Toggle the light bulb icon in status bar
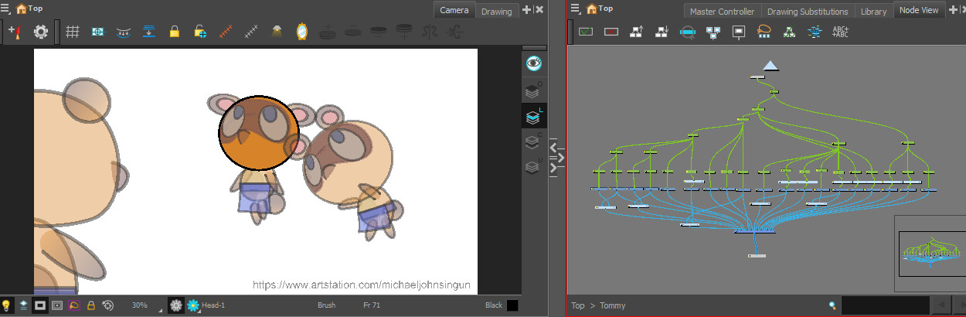Viewport: 966px width, 317px height. click(6, 305)
